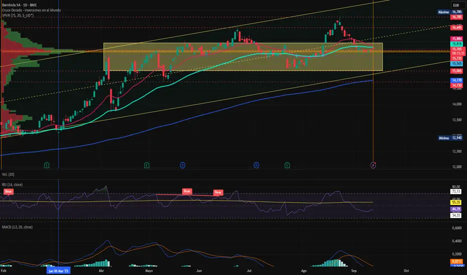Select the Cruce Dorado indicator label
The width and height of the screenshot is (467, 275).
pyautogui.click(x=31, y=10)
